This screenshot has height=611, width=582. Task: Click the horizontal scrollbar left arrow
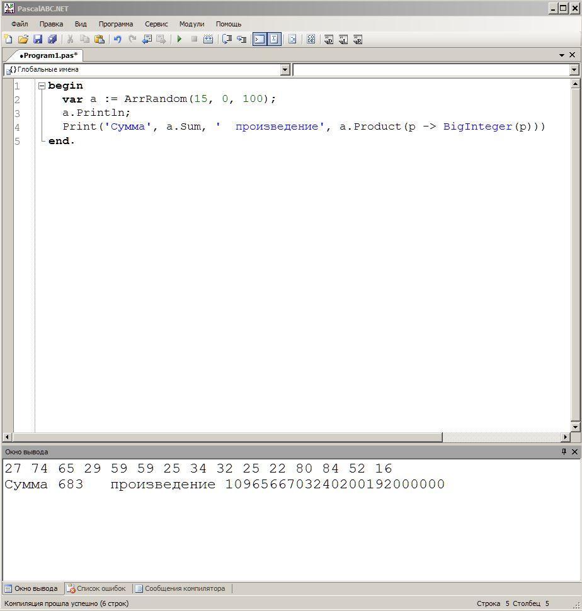pyautogui.click(x=7, y=437)
